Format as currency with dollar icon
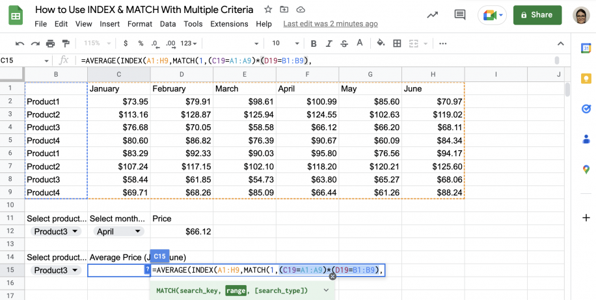The image size is (596, 300). (126, 44)
